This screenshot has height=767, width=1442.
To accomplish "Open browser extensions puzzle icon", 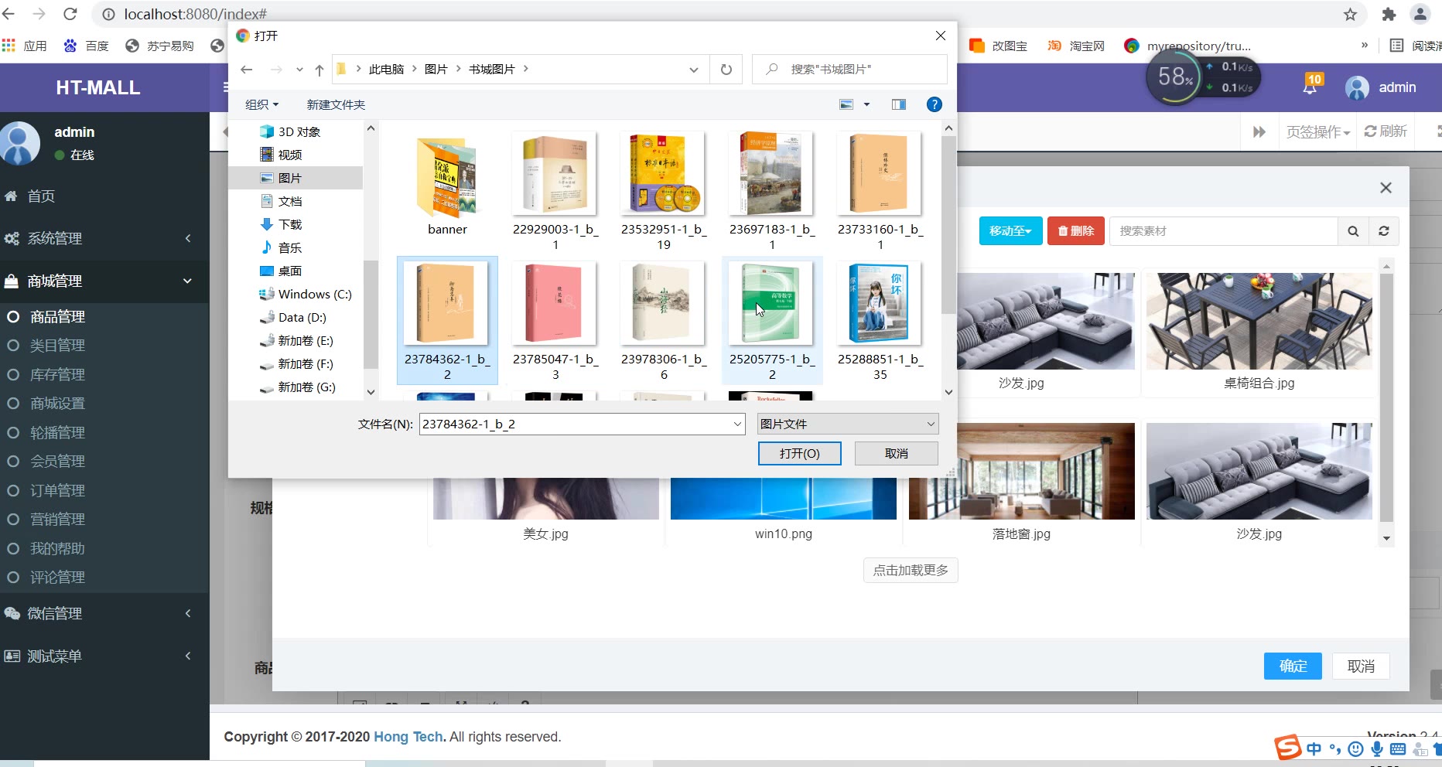I will [x=1389, y=14].
